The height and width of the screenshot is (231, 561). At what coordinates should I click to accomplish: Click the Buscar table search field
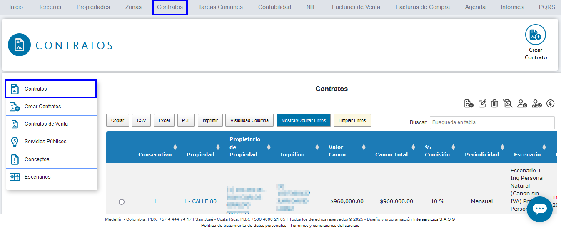492,122
